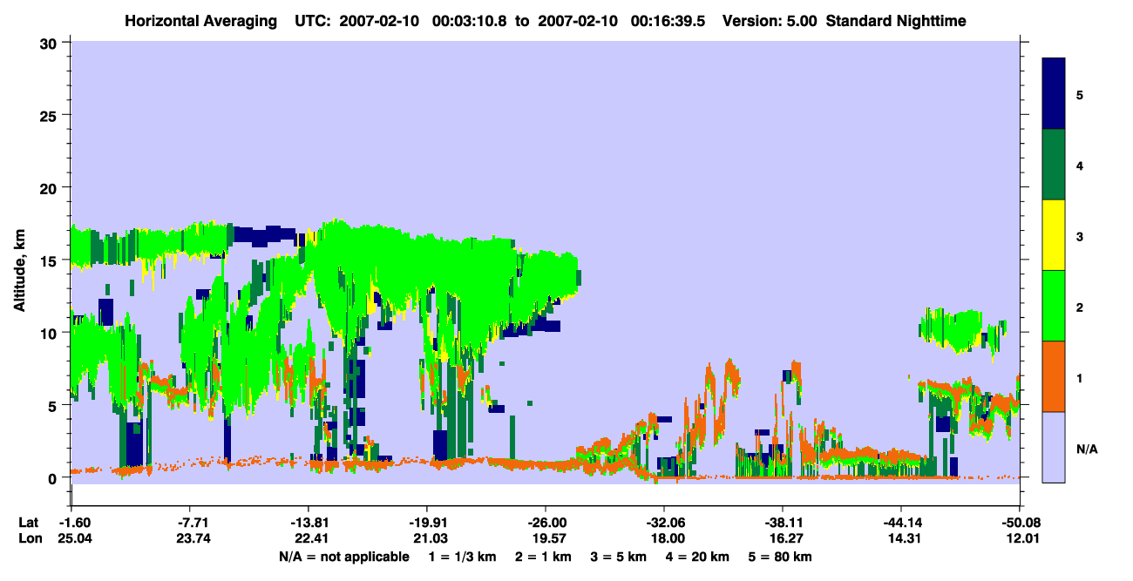The image size is (1133, 581).
Task: Click the color bar label '3'
Action: pos(1080,235)
